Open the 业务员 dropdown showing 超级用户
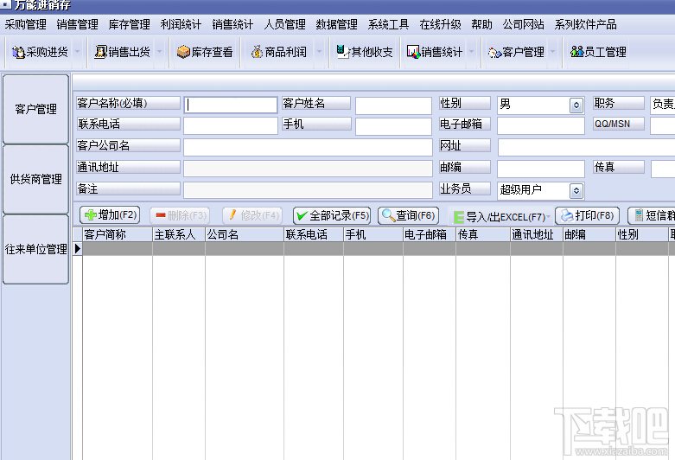The height and width of the screenshot is (460, 675). 576,191
